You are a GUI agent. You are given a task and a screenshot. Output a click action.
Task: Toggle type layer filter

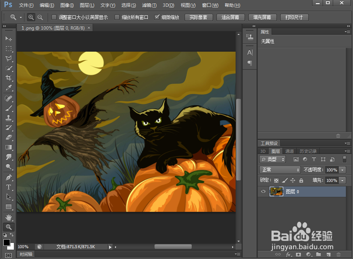coord(314,159)
